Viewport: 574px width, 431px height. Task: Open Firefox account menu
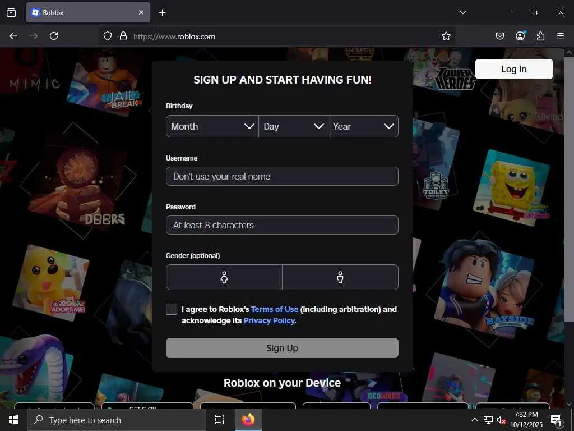click(520, 35)
